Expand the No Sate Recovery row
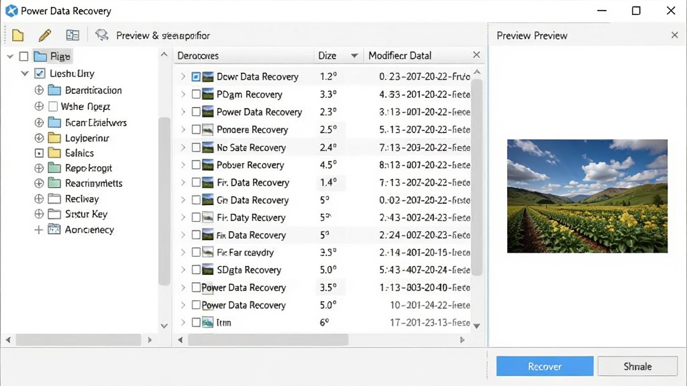Screen dimensions: 687x386 [183, 147]
